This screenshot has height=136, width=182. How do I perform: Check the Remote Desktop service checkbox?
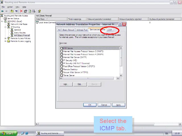62,69
